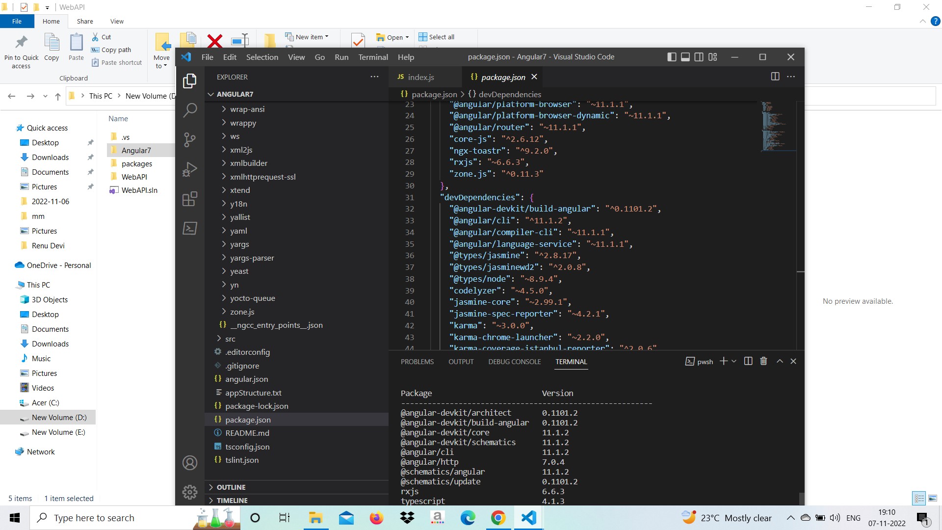The width and height of the screenshot is (942, 530).
Task: Click Copy path in File Explorer ribbon
Action: click(x=111, y=50)
